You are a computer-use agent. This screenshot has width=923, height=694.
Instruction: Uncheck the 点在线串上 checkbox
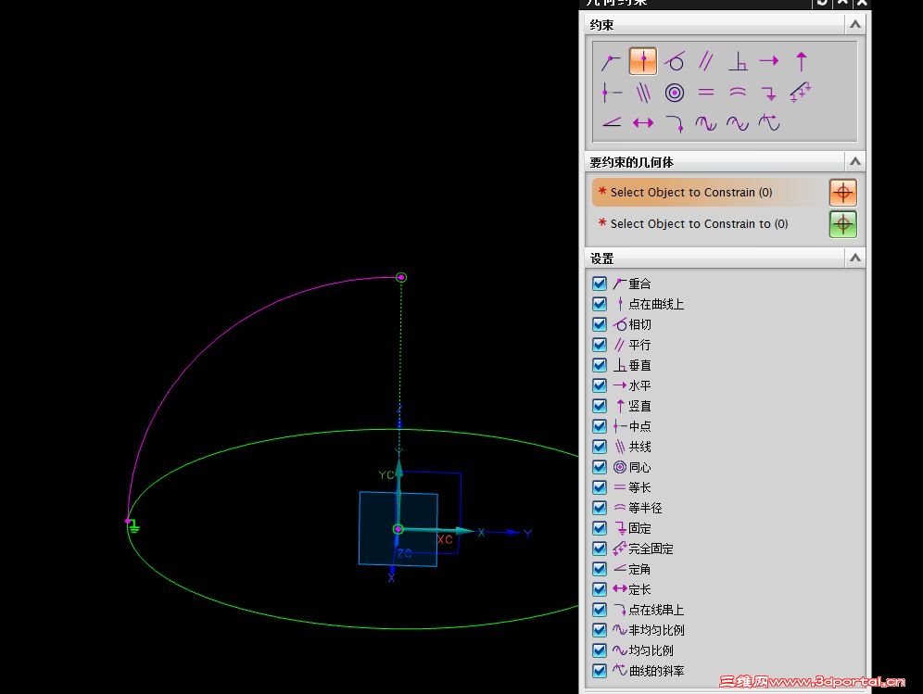pyautogui.click(x=600, y=610)
